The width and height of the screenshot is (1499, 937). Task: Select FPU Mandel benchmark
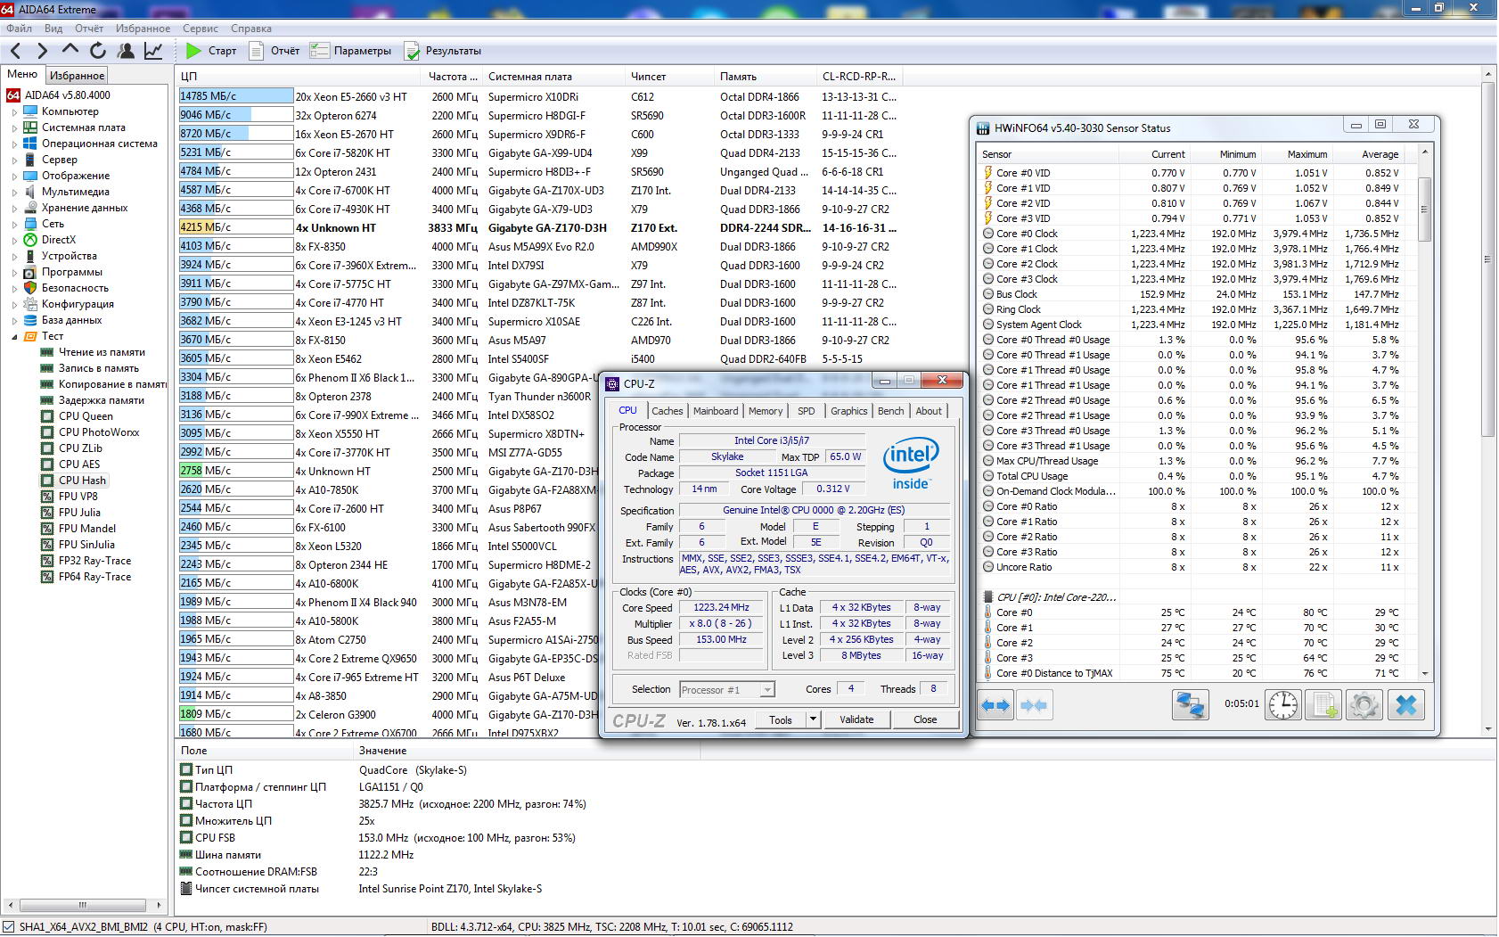coord(87,529)
